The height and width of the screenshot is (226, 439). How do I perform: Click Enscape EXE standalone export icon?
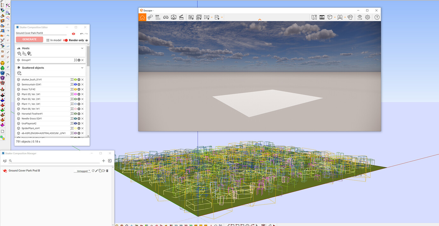pos(217,17)
